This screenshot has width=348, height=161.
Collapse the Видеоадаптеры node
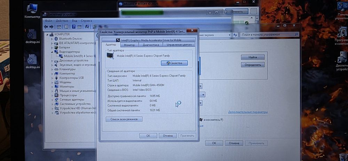[52, 52]
